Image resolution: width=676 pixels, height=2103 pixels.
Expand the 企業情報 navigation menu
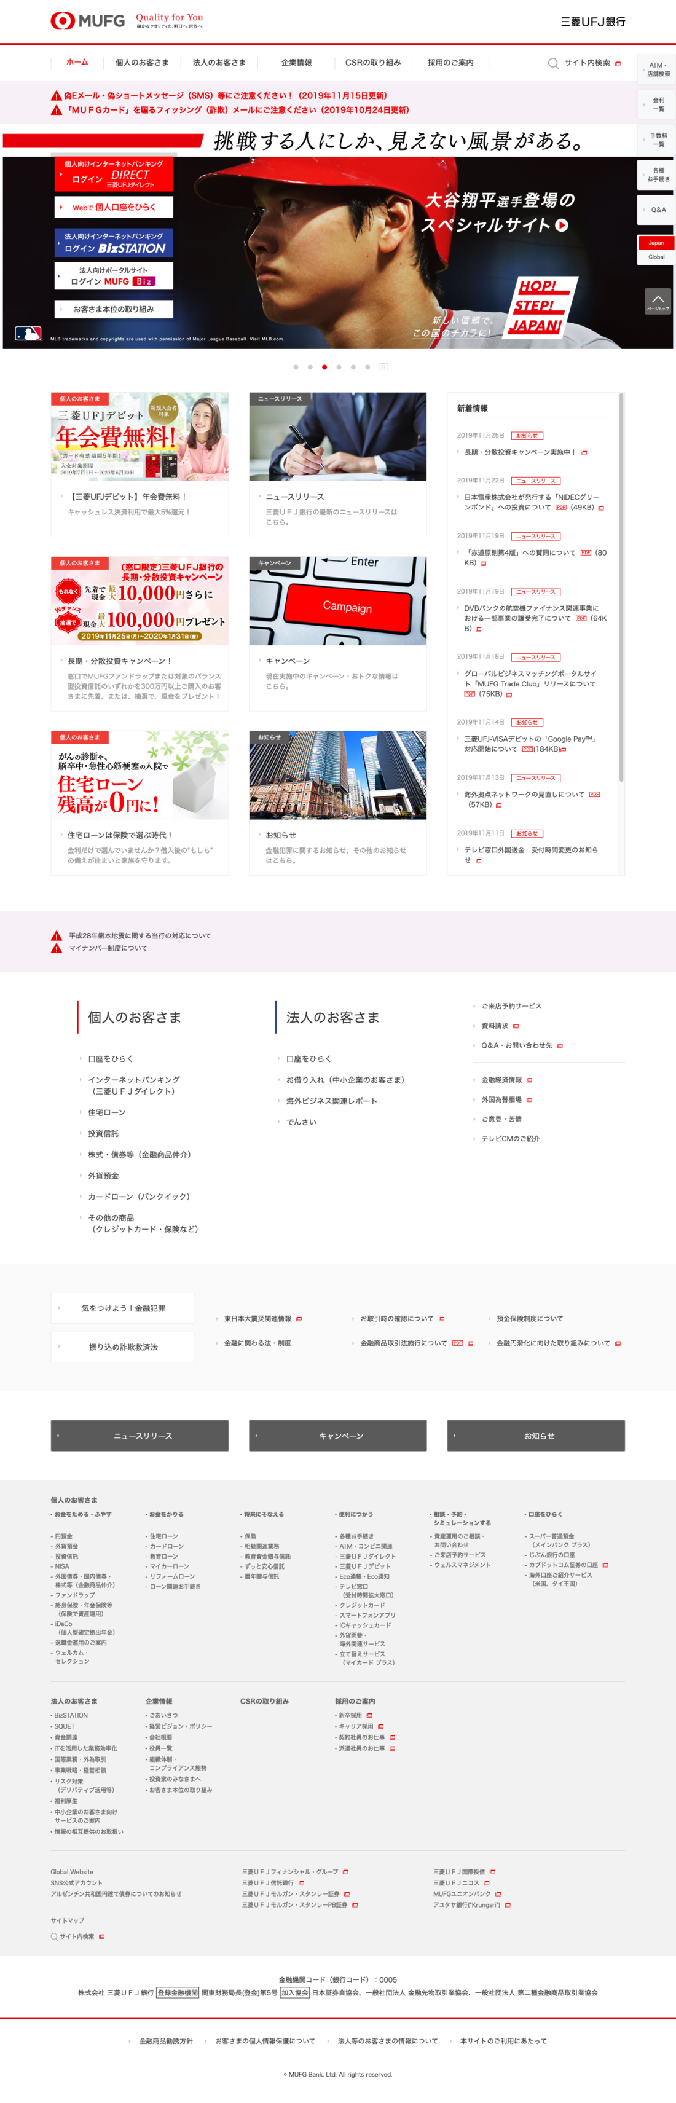pyautogui.click(x=296, y=63)
